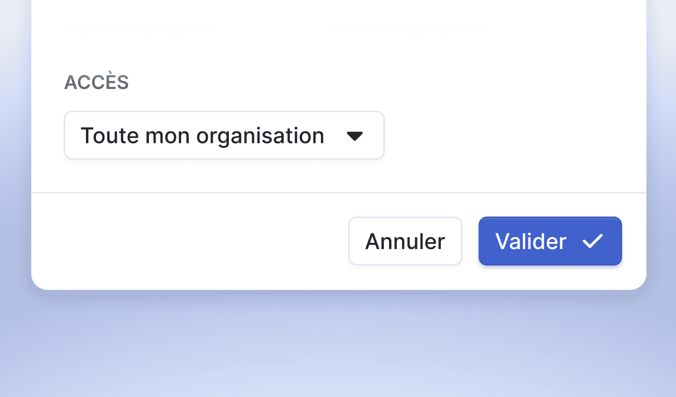This screenshot has width=676, height=397.
Task: Click the ACCÈS section label
Action: click(x=96, y=83)
